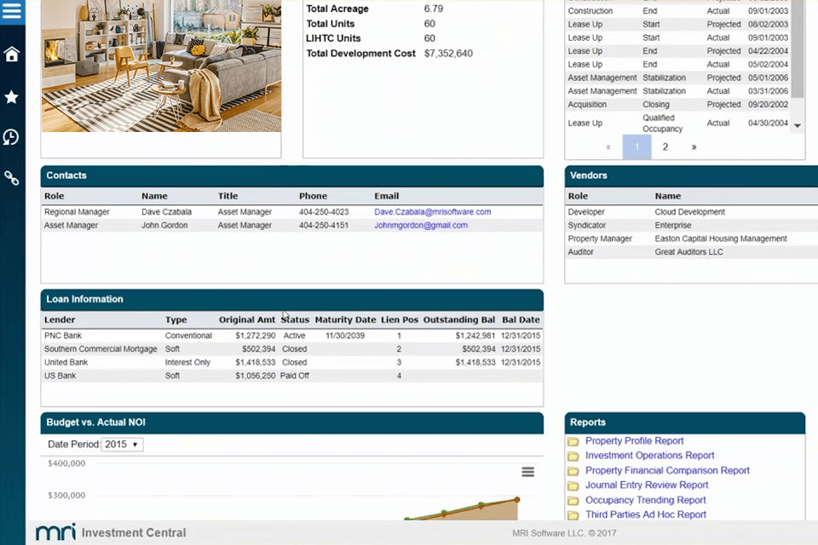Screen dimensions: 818x545
Task: Click the link icon in the sidebar
Action: click(12, 178)
